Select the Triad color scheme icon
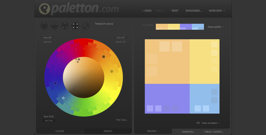Viewport: 266px width, 135px height. 65,26
